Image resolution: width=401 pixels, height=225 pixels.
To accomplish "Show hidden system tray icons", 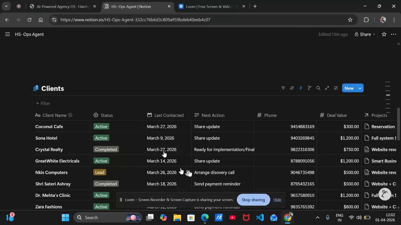I will pos(317,217).
